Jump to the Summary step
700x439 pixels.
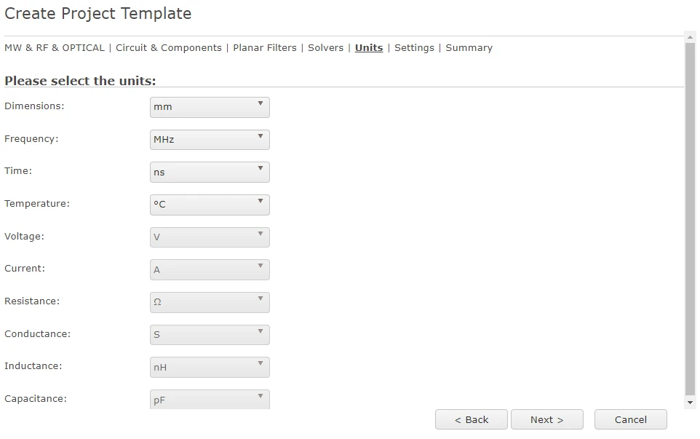pos(469,48)
